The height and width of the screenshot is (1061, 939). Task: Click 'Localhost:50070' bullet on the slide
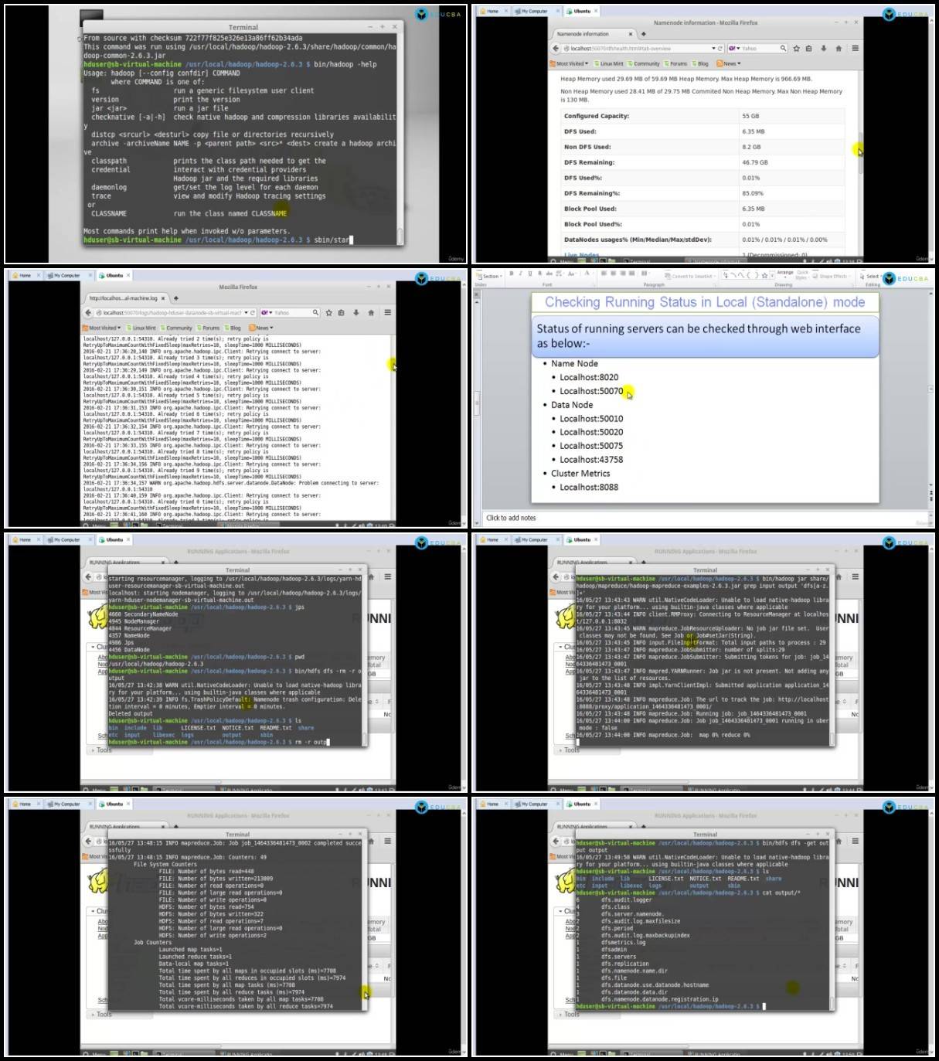[x=591, y=391]
